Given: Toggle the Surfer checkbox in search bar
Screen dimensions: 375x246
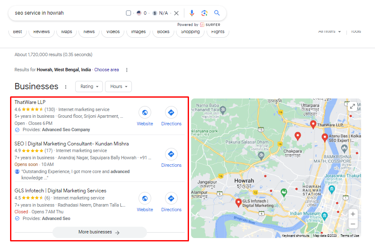Looking at the screenshot, I should pos(128,13).
